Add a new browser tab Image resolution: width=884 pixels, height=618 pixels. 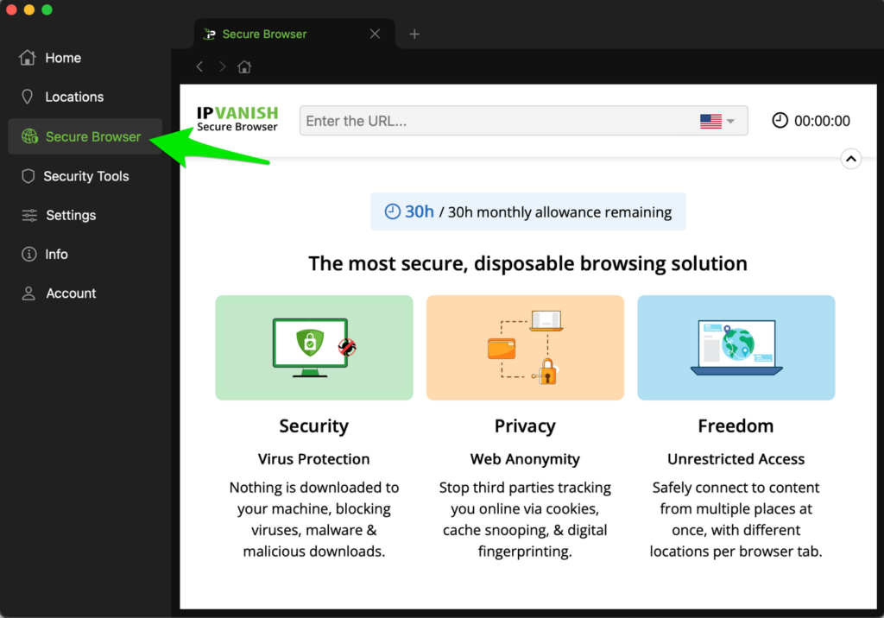click(x=414, y=34)
